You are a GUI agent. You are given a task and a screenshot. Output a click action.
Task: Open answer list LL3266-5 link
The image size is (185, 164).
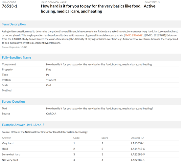click(x=38, y=125)
